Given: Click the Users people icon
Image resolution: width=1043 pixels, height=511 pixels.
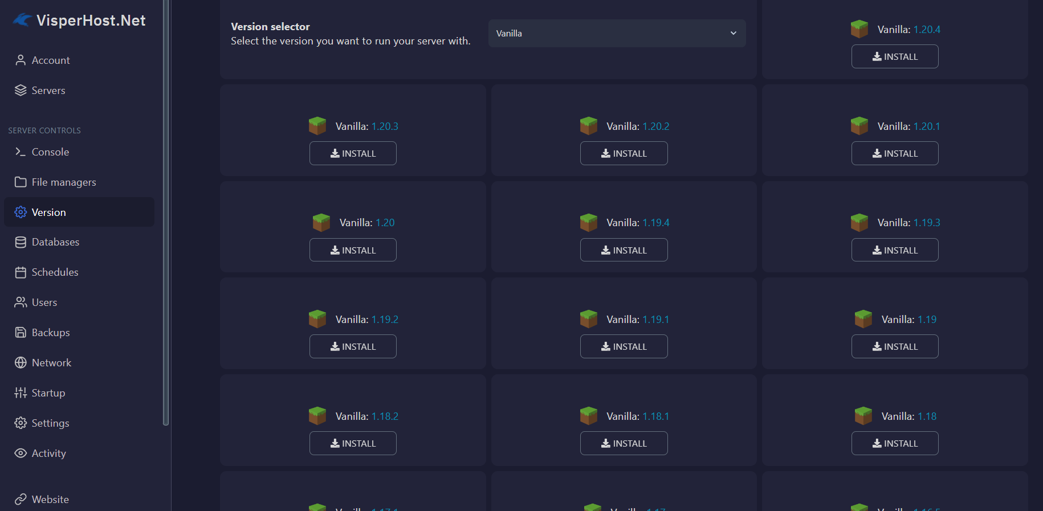Looking at the screenshot, I should [21, 302].
